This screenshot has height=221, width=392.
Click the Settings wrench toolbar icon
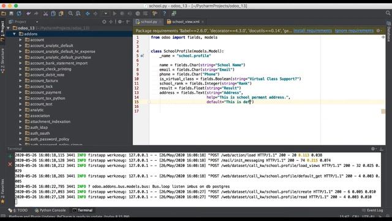pos(155,14)
